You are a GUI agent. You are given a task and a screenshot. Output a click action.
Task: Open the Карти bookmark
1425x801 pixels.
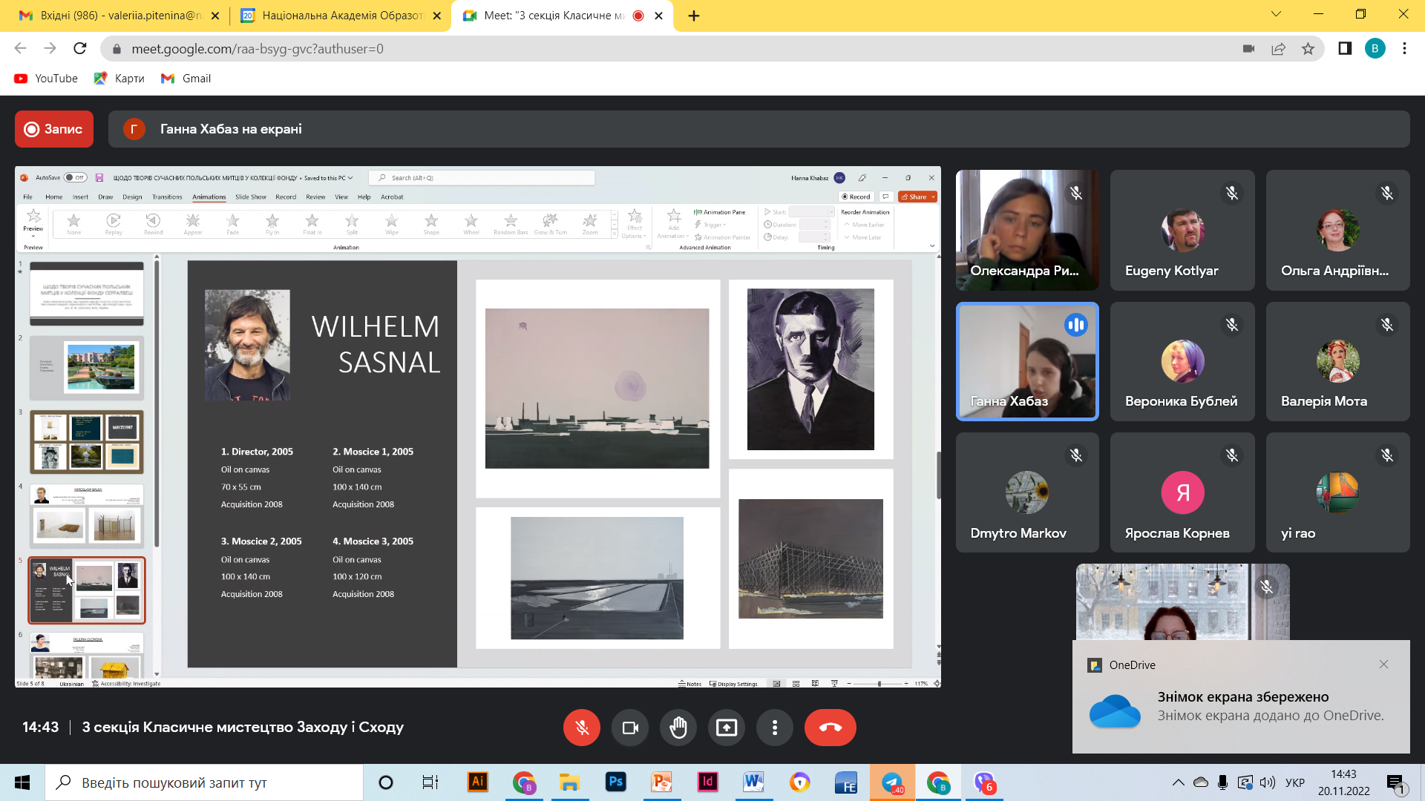click(119, 79)
